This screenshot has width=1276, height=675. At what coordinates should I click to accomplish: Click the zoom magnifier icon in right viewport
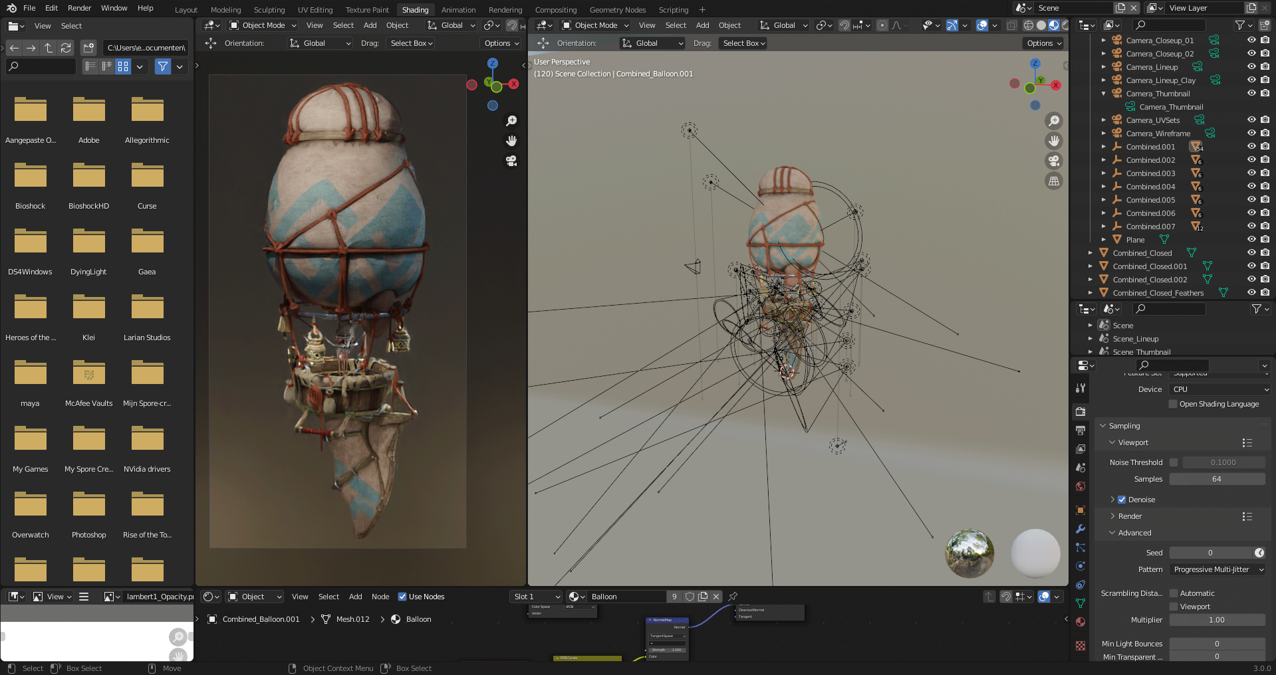[1054, 121]
